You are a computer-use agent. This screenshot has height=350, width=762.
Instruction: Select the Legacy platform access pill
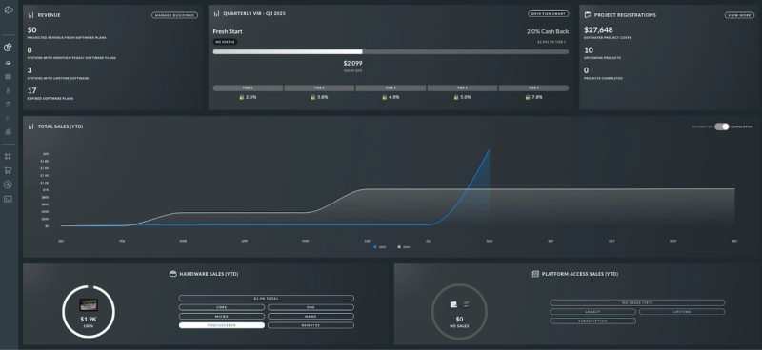(592, 312)
